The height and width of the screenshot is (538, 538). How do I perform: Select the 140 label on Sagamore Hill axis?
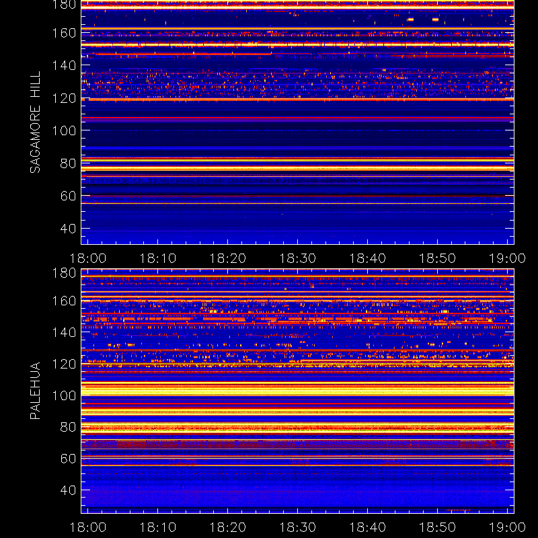(64, 65)
